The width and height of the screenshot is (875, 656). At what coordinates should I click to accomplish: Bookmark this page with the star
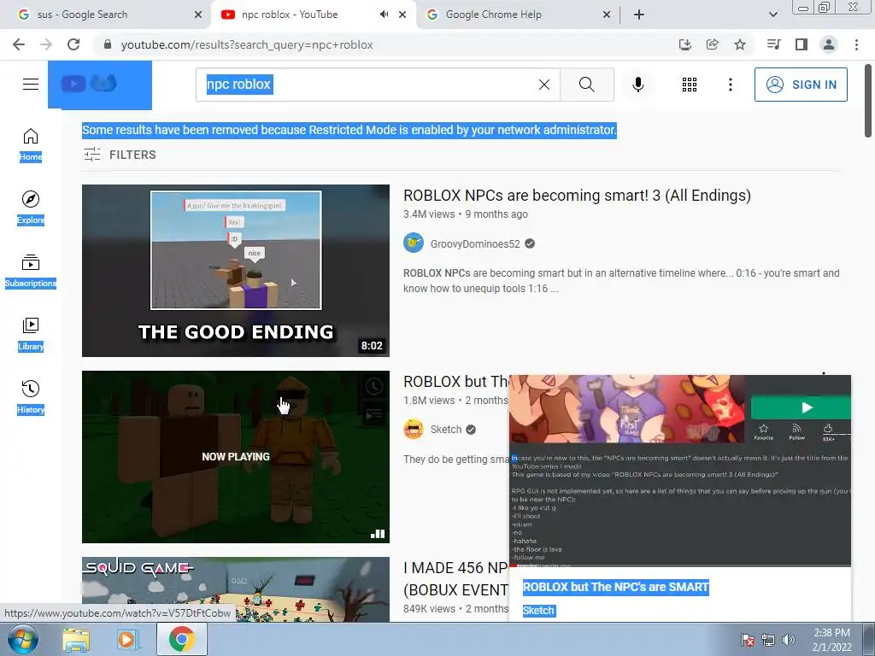pos(739,44)
